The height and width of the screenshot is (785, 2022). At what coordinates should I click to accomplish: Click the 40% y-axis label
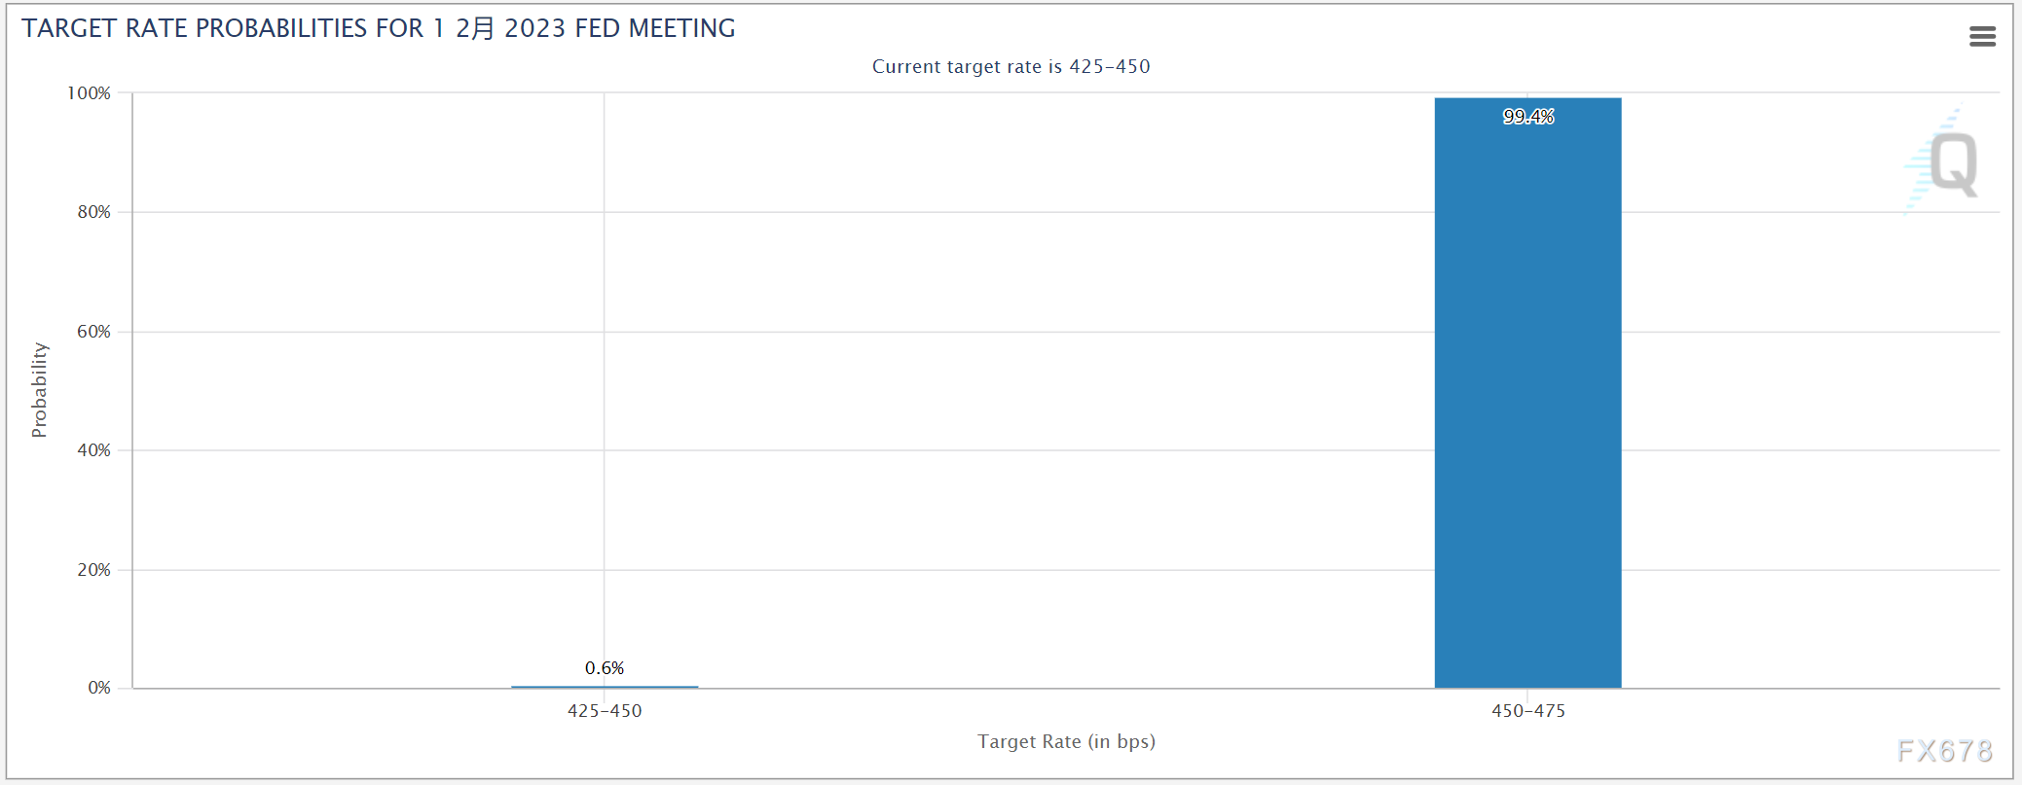pos(94,450)
